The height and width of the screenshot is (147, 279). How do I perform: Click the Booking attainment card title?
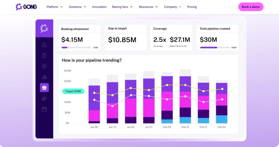click(x=75, y=29)
